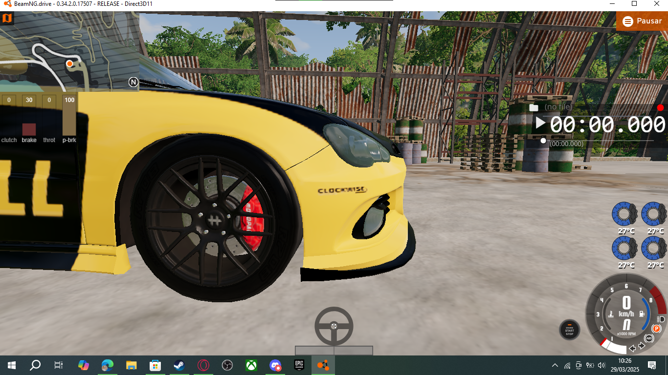Click the battery power tray icon
The image size is (668, 375).
(590, 365)
